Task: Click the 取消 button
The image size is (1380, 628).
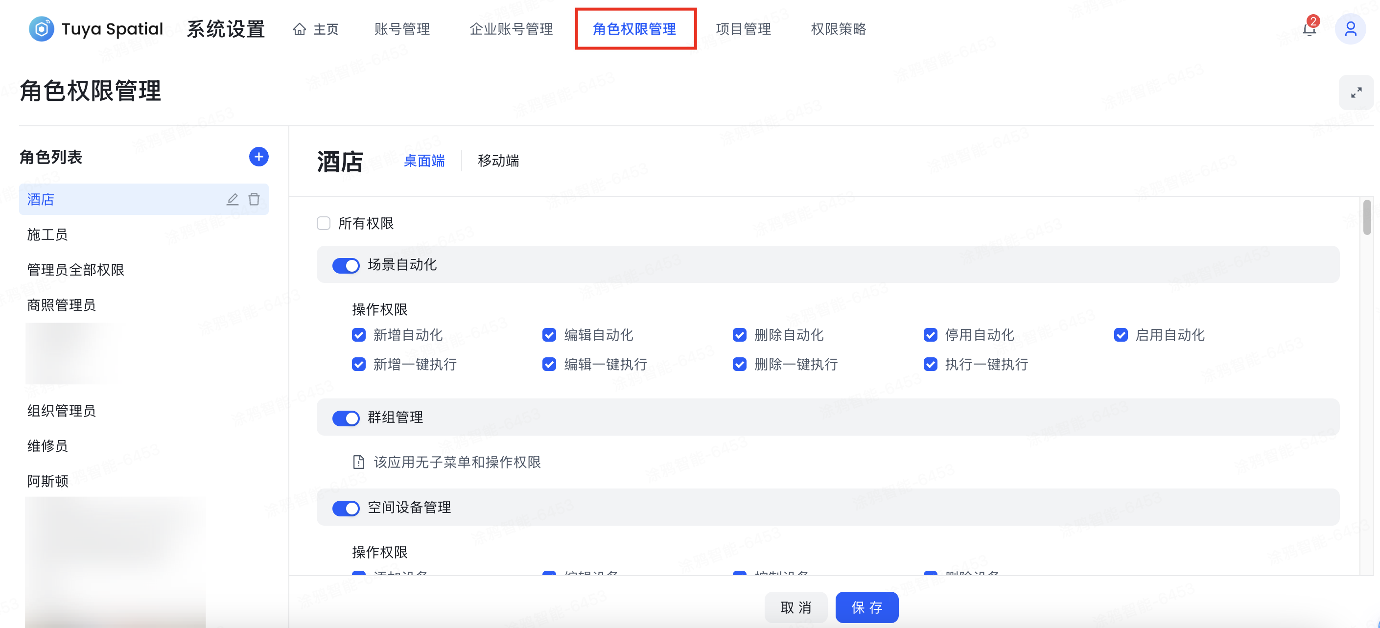Action: pos(795,607)
